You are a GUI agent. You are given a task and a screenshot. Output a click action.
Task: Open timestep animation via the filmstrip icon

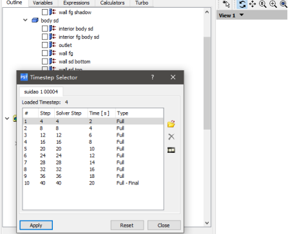pos(171,150)
